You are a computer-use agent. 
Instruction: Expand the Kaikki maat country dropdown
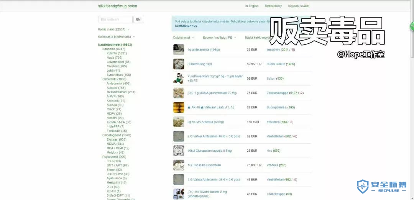coord(113,29)
